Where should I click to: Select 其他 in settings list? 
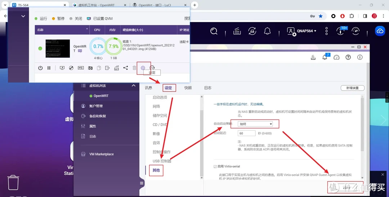[x=156, y=170]
